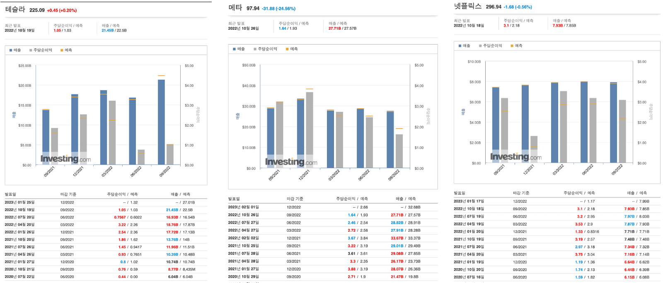Click Netflix 12/2021 gray EPS bar

tap(534, 149)
